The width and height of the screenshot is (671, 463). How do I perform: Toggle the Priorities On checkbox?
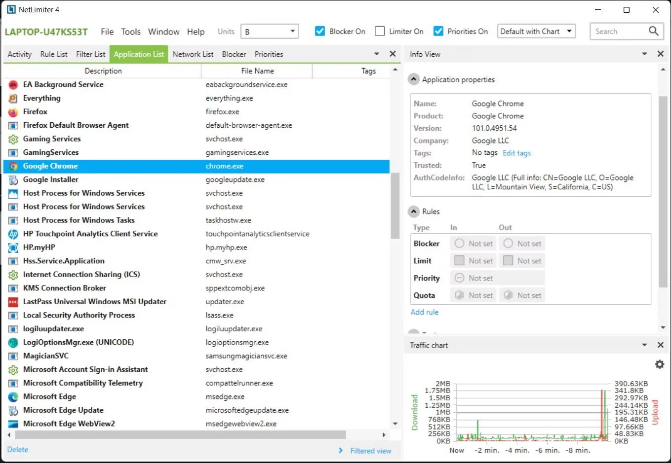(438, 31)
